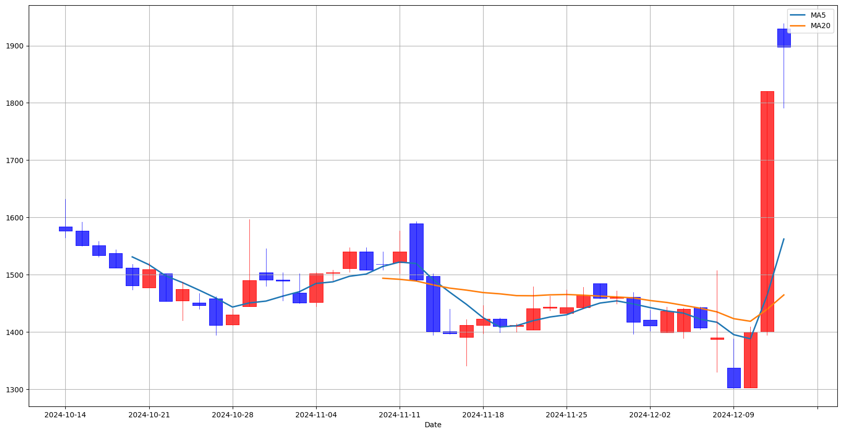
Task: Click the first blue candle at 2024-10-14
Action: point(65,229)
